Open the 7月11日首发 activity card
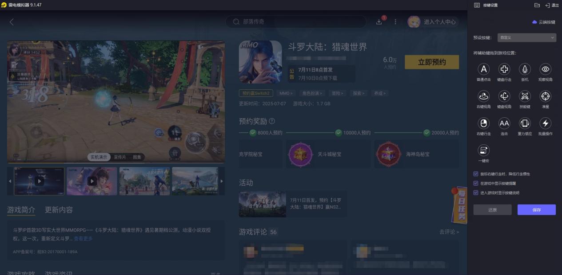 tap(293, 204)
